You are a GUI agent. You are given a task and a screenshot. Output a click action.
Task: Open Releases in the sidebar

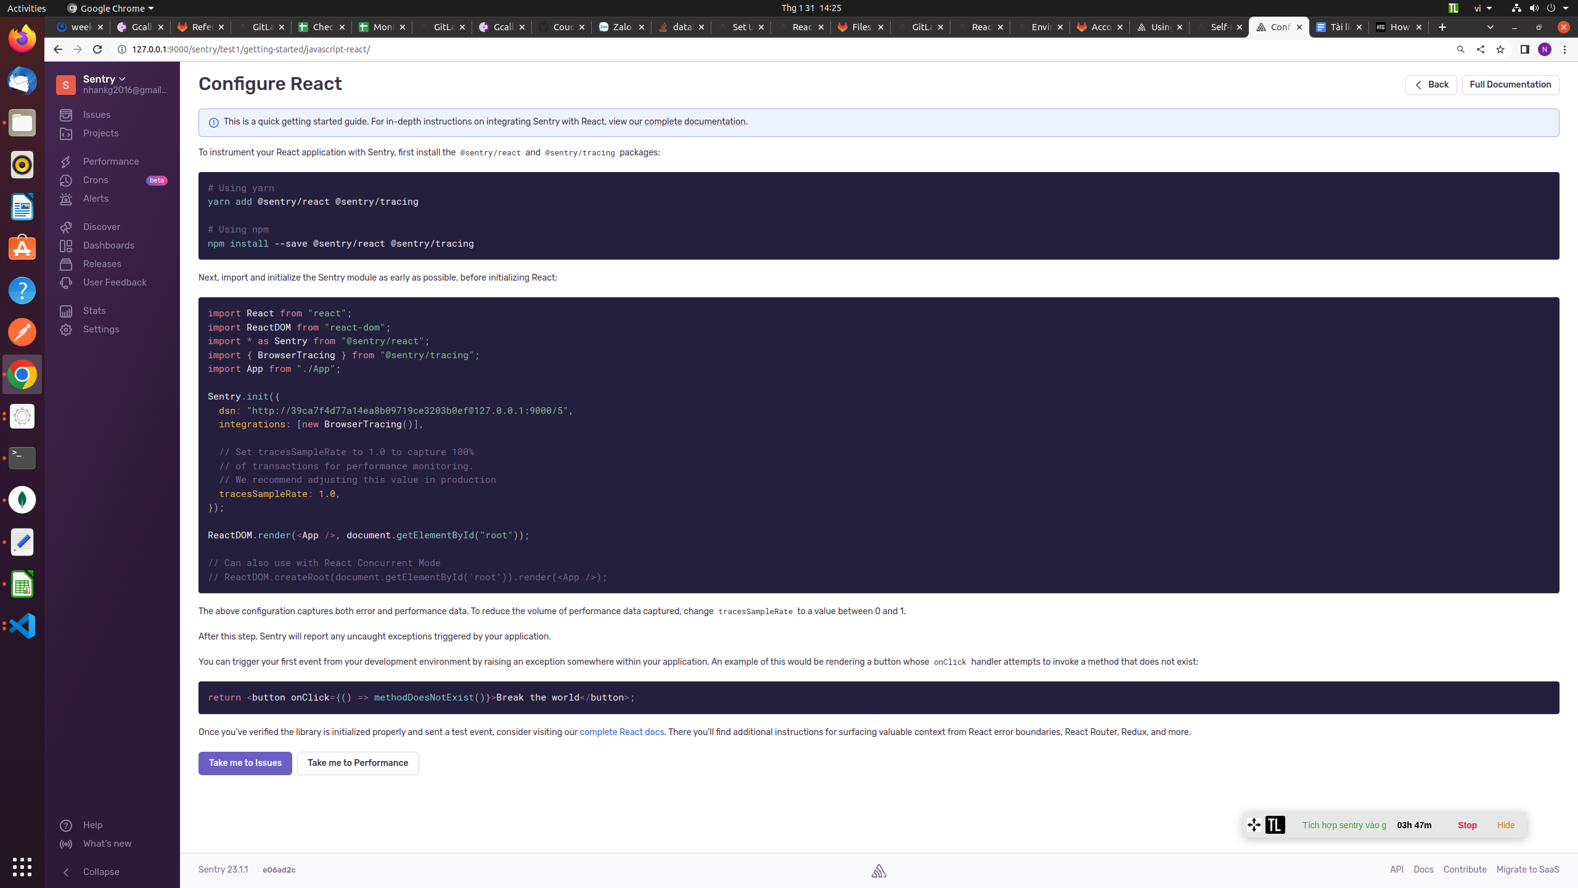click(102, 264)
